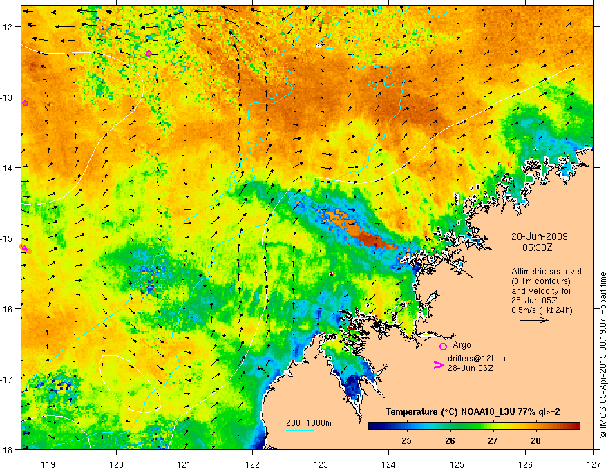Click the warm red SST patch near 124E 15S

tap(370, 239)
